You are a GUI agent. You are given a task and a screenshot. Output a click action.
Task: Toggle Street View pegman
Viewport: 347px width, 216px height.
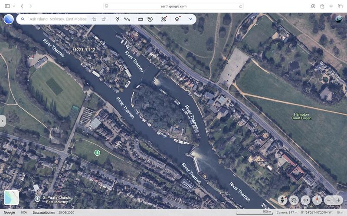point(283,200)
